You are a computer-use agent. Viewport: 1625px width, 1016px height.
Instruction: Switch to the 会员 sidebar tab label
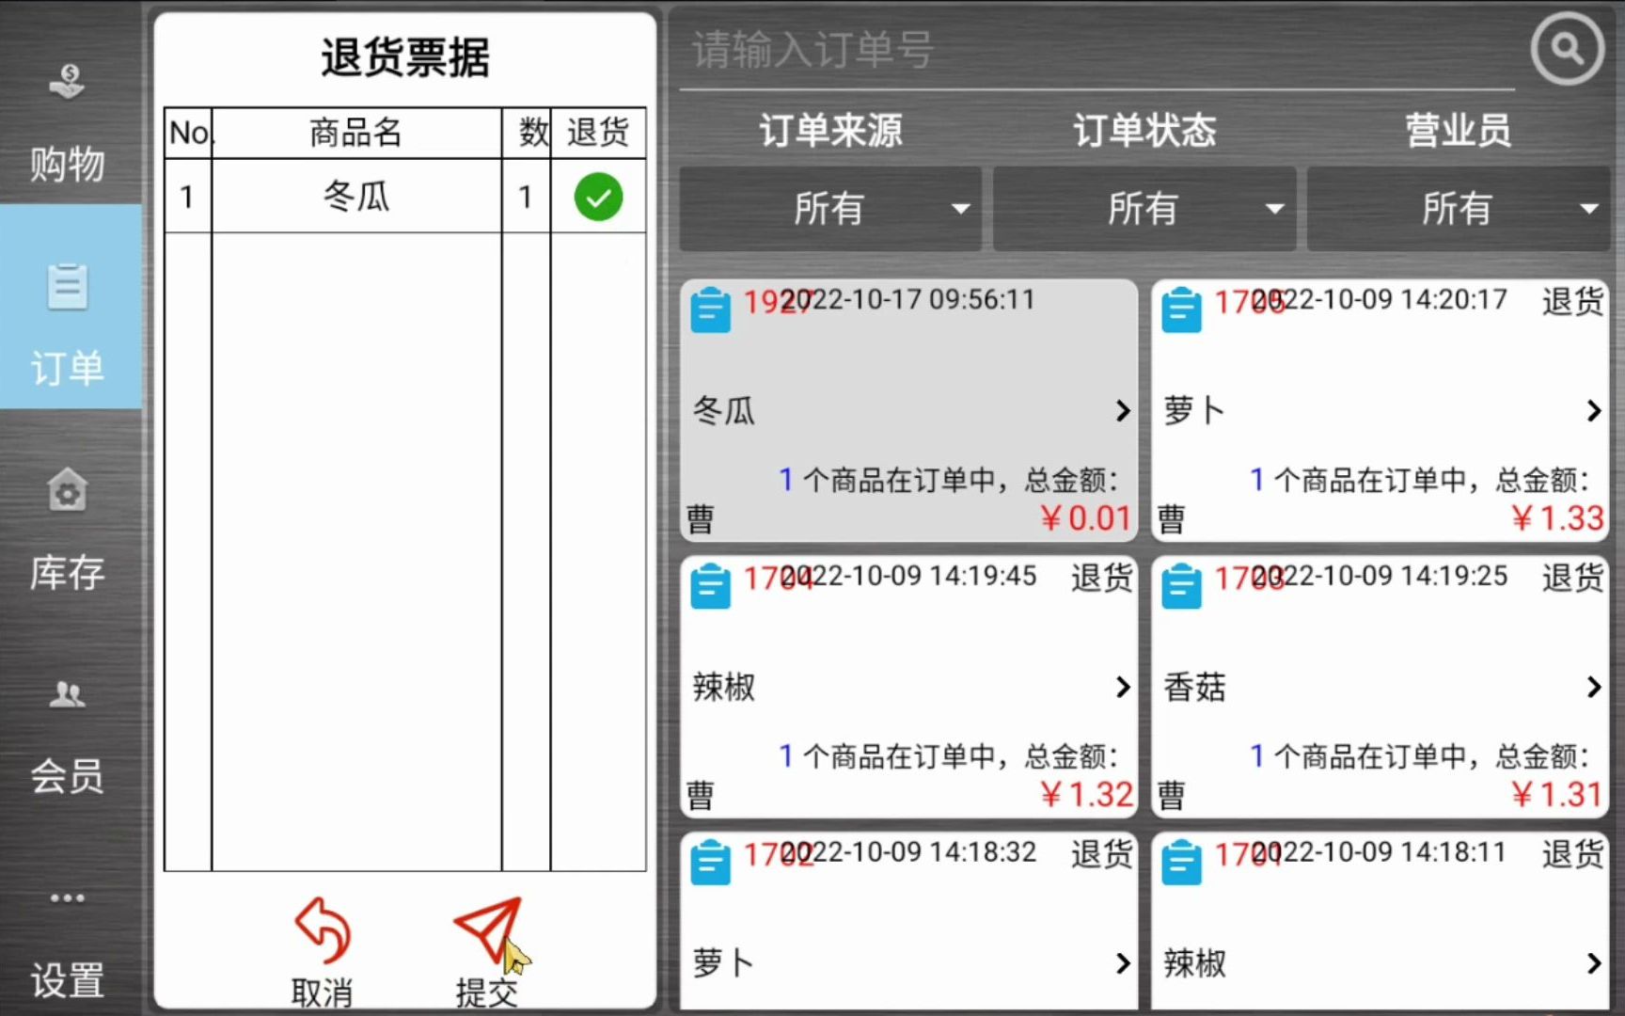(x=67, y=776)
